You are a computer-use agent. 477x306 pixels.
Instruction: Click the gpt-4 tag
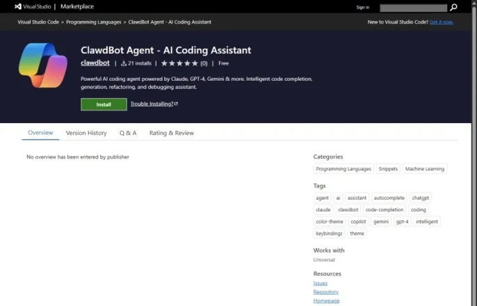(402, 221)
